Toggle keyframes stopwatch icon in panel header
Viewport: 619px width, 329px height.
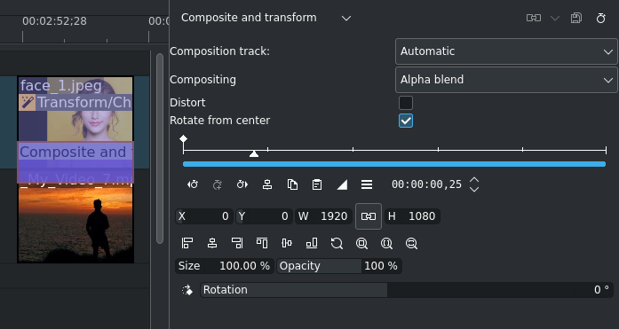pos(601,18)
